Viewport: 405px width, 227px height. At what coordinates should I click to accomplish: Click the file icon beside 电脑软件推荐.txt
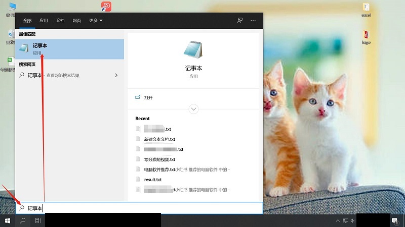[138, 169]
